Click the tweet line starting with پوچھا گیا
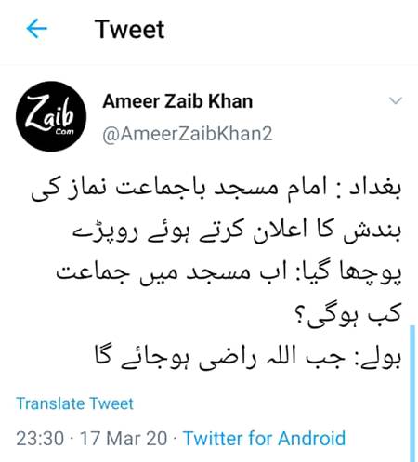This screenshot has width=418, height=462. (229, 272)
